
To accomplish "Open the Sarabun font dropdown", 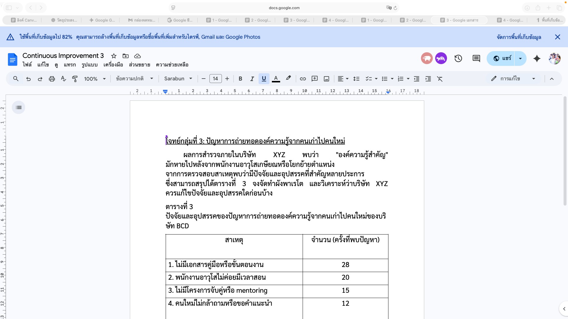I will coord(178,79).
